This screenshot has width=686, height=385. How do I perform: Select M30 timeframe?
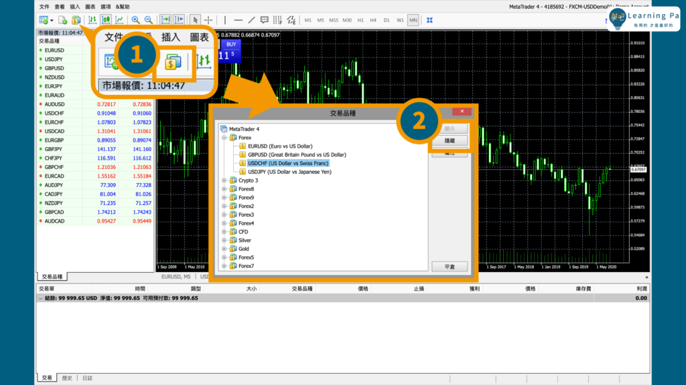pyautogui.click(x=347, y=20)
